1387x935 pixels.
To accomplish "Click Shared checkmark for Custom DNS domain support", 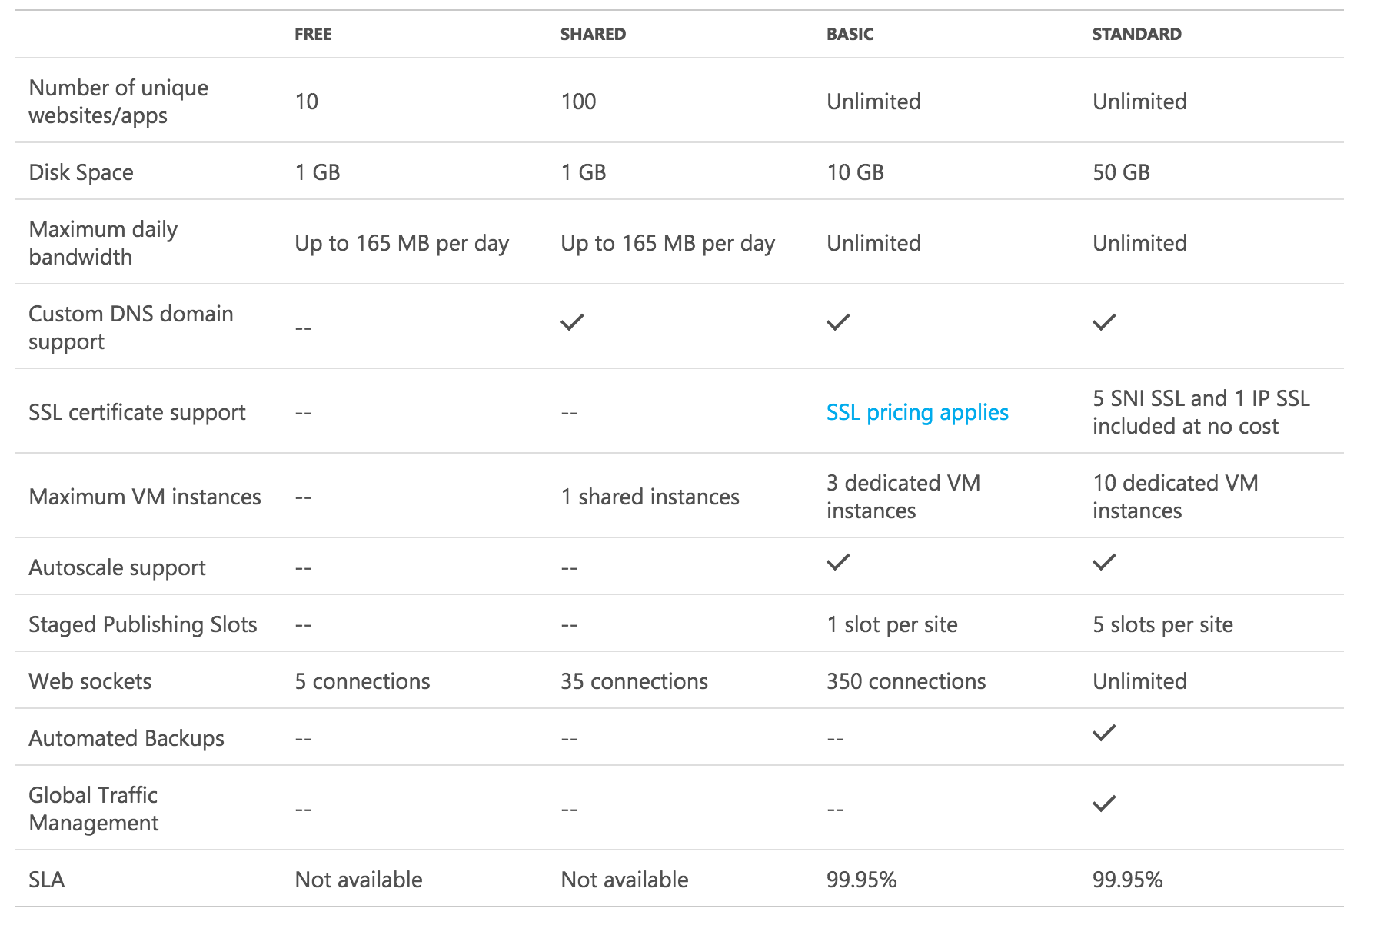I will 572,322.
